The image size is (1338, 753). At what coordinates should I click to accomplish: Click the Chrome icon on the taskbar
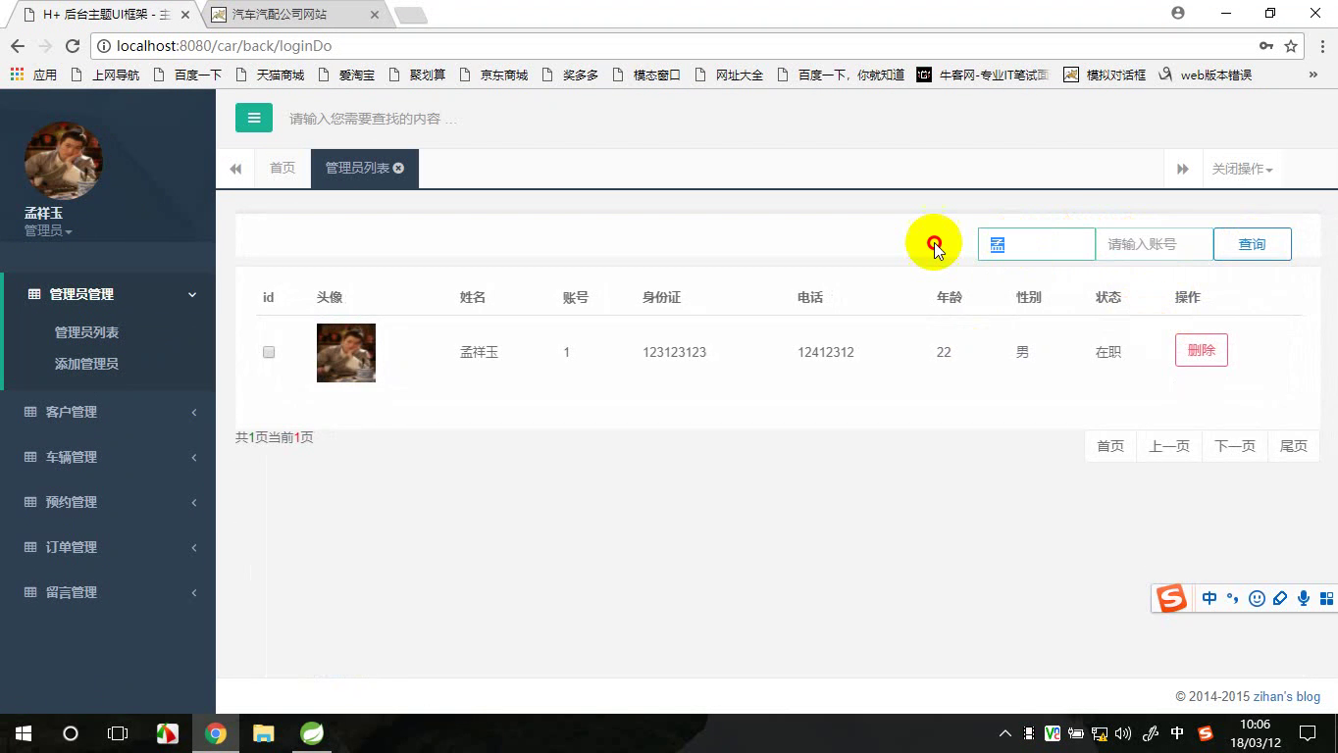click(216, 733)
